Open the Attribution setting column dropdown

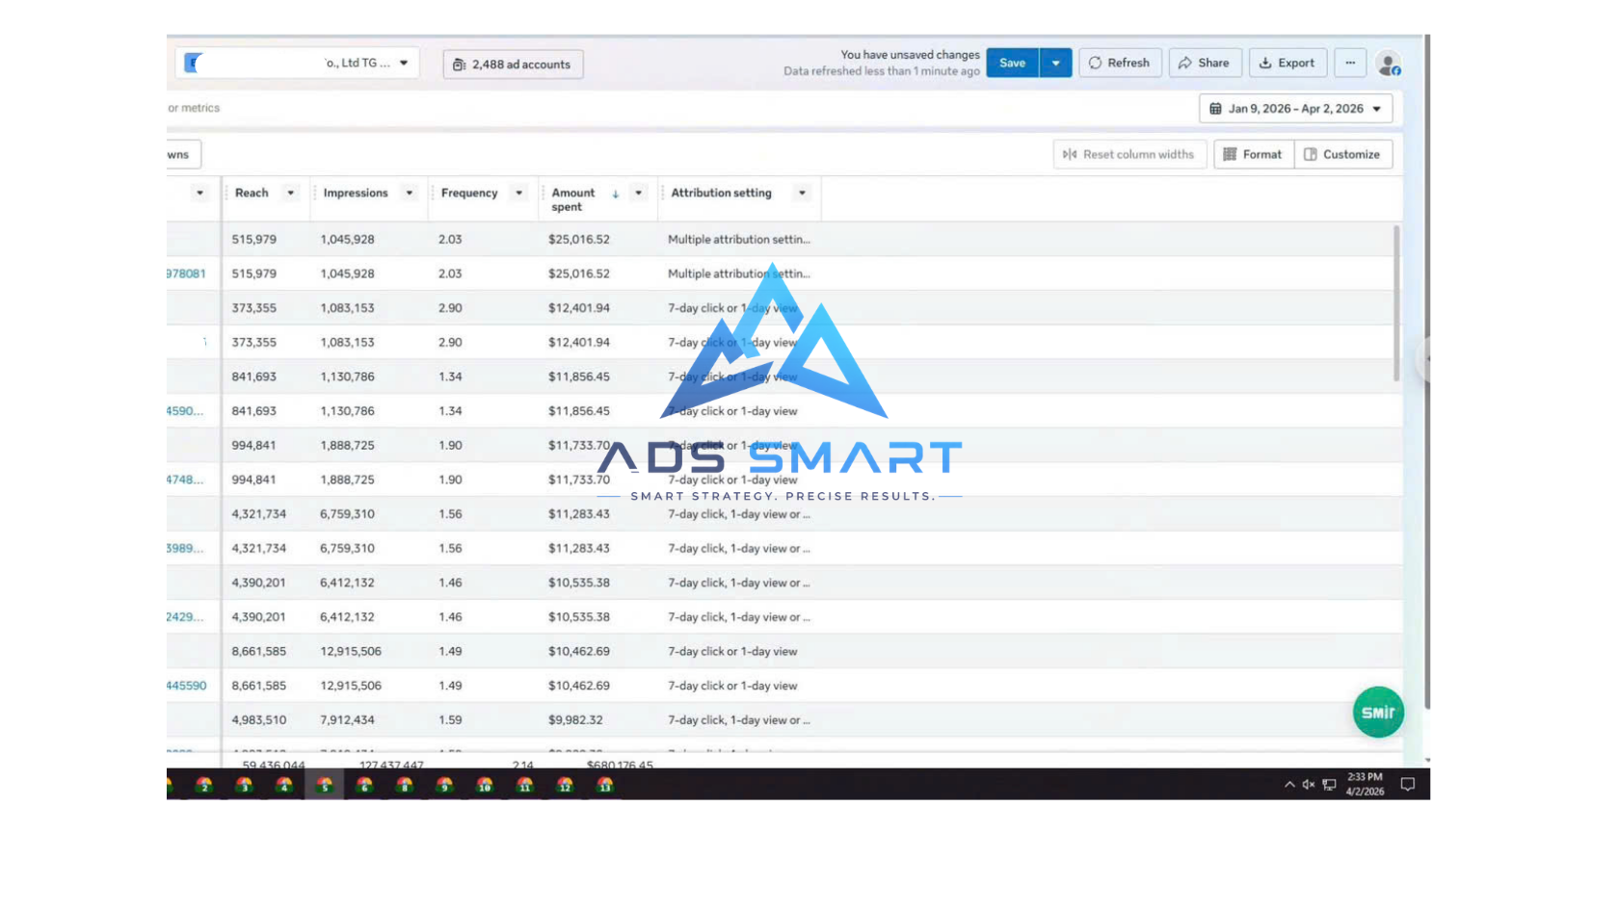pyautogui.click(x=802, y=194)
